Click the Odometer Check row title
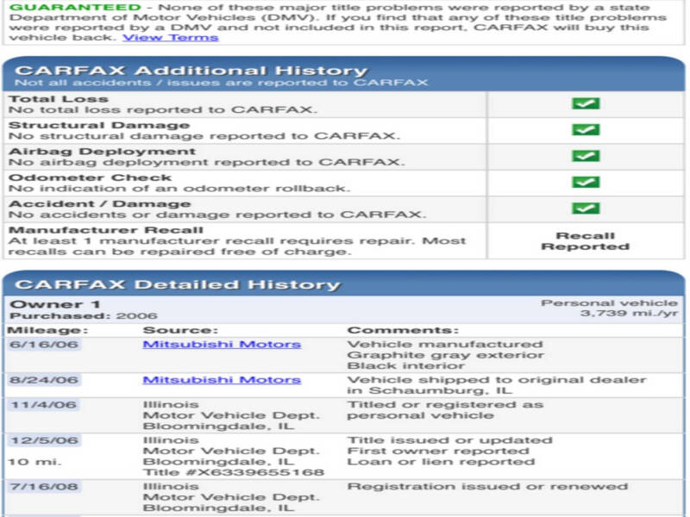 point(91,178)
